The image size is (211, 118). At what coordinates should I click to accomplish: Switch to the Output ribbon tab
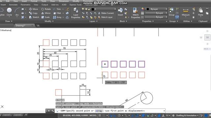pyautogui.click(x=45, y=5)
